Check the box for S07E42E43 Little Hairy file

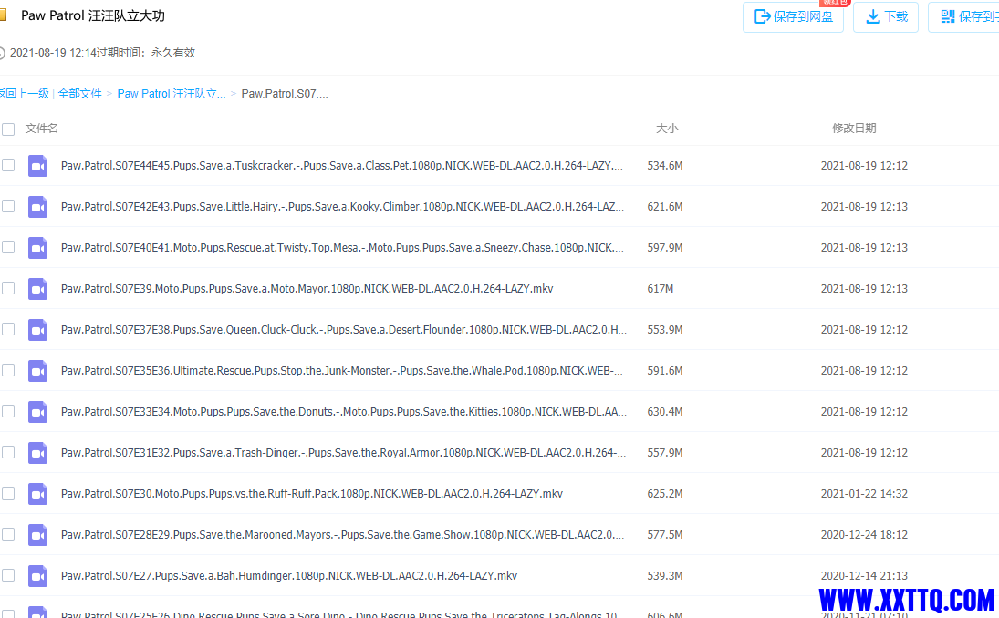point(8,206)
